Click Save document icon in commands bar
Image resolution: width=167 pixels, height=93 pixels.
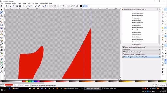pos(163,15)
